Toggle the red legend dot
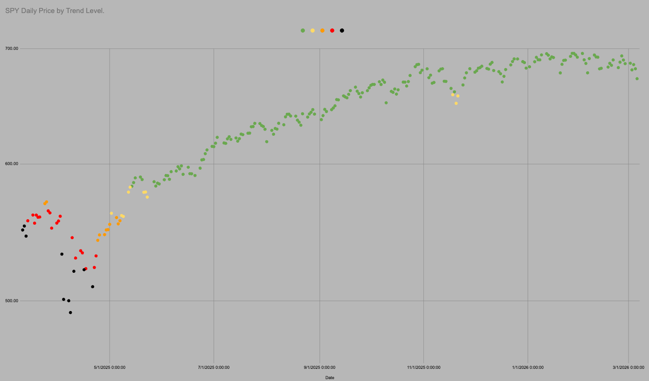 pos(332,30)
